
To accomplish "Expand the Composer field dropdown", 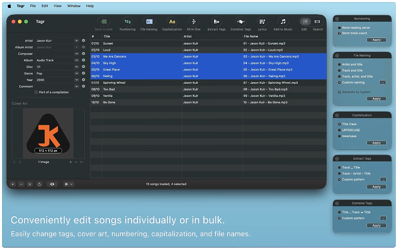I will point(76,54).
